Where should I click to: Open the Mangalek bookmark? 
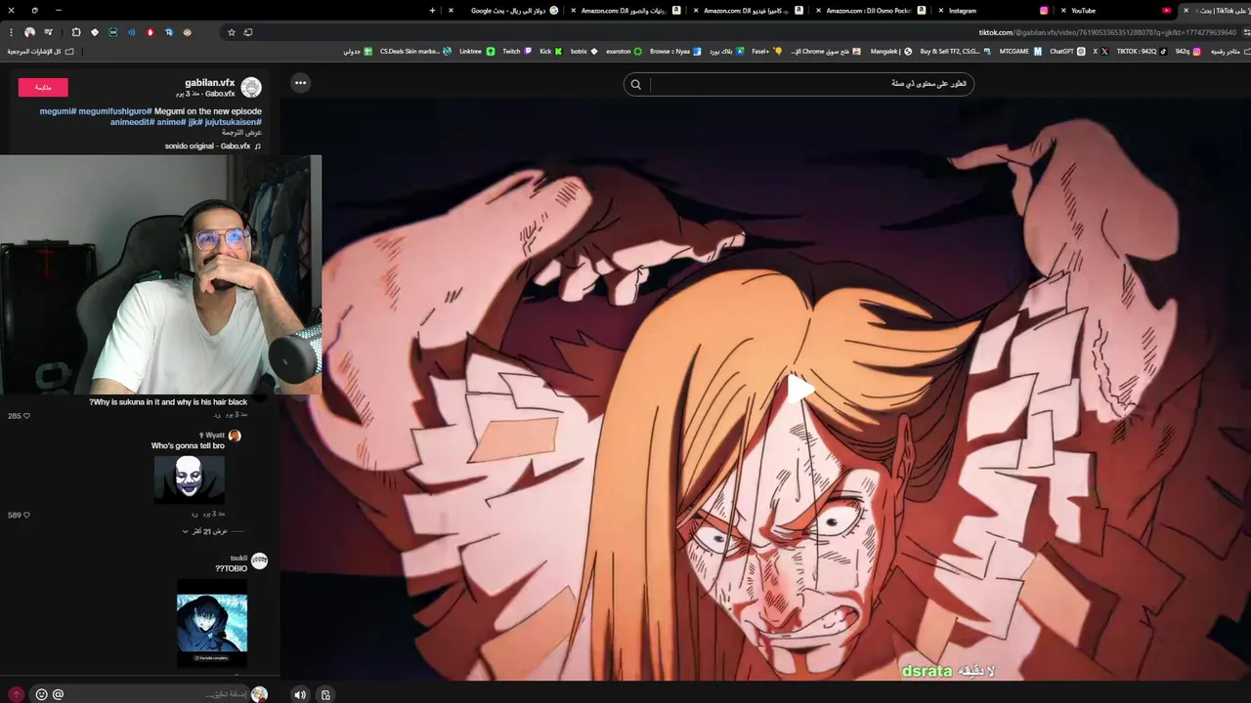891,51
